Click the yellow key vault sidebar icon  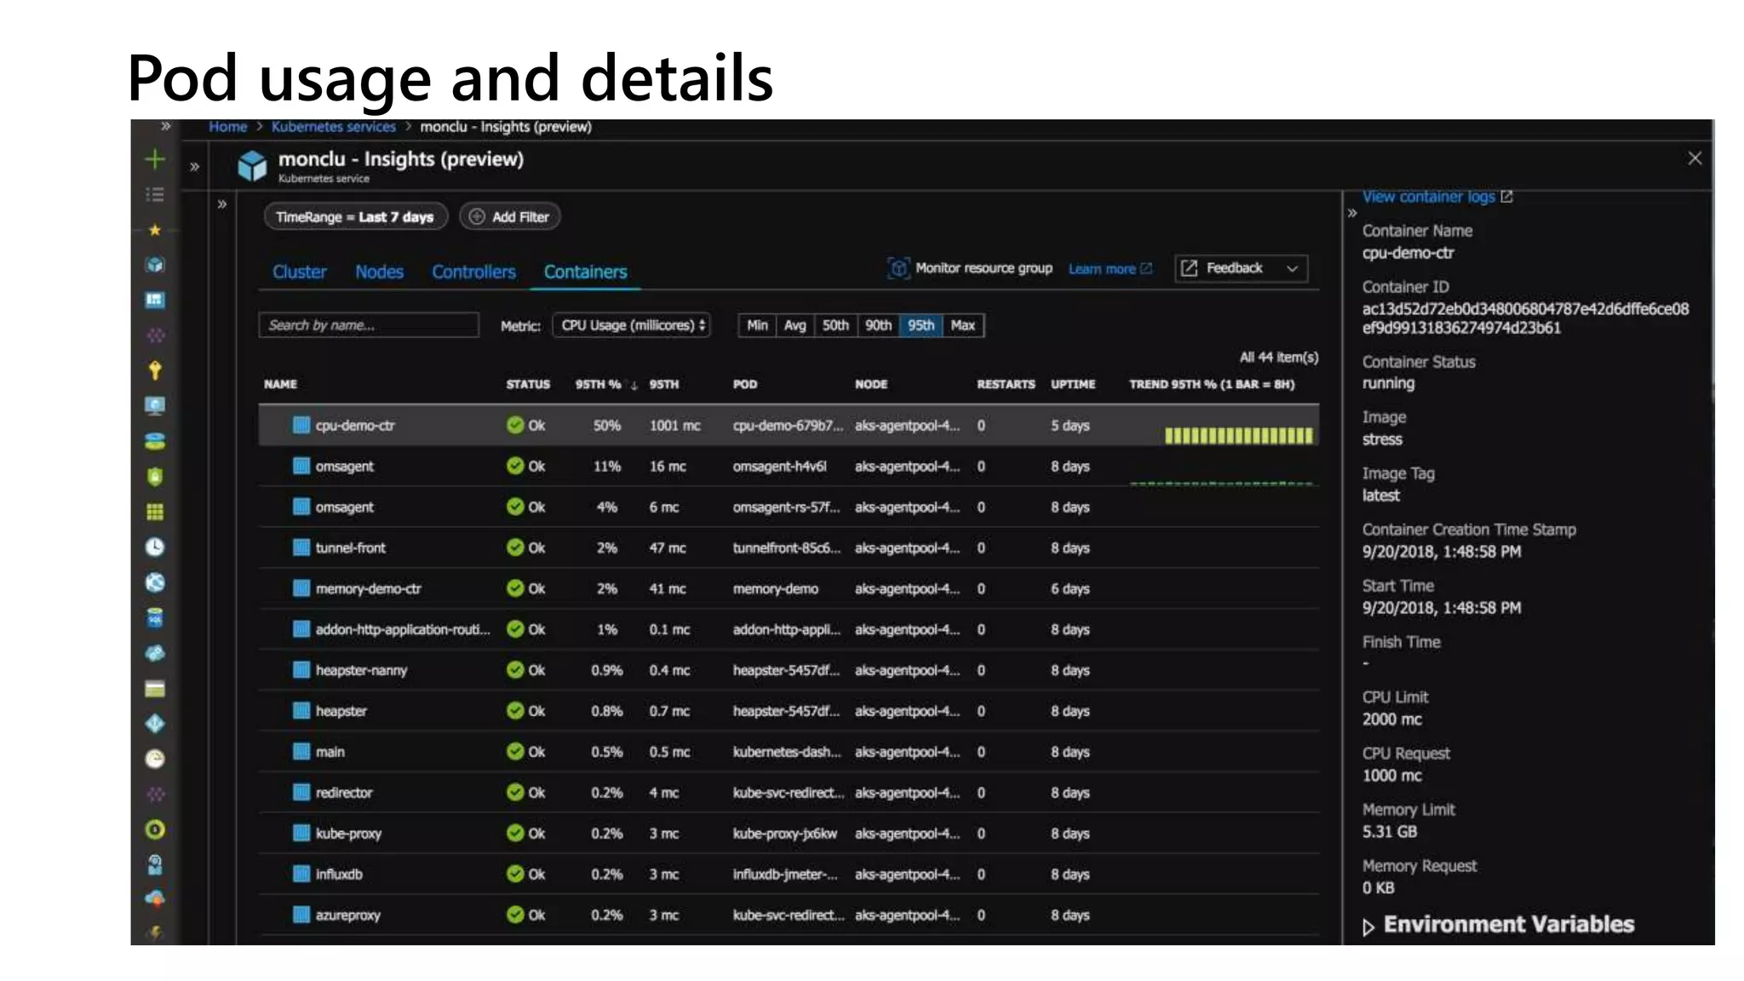coord(155,370)
